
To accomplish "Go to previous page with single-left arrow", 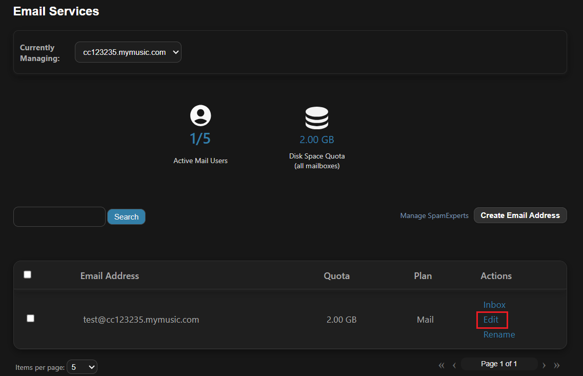I will click(x=454, y=365).
